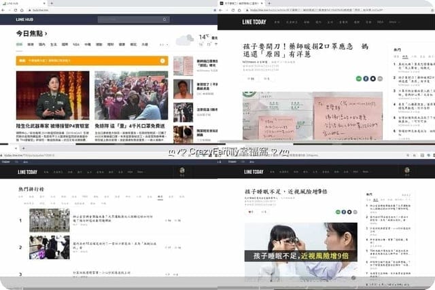Close the mask-donation article browser tab
This screenshot has height=290, width=435.
click(x=262, y=3)
